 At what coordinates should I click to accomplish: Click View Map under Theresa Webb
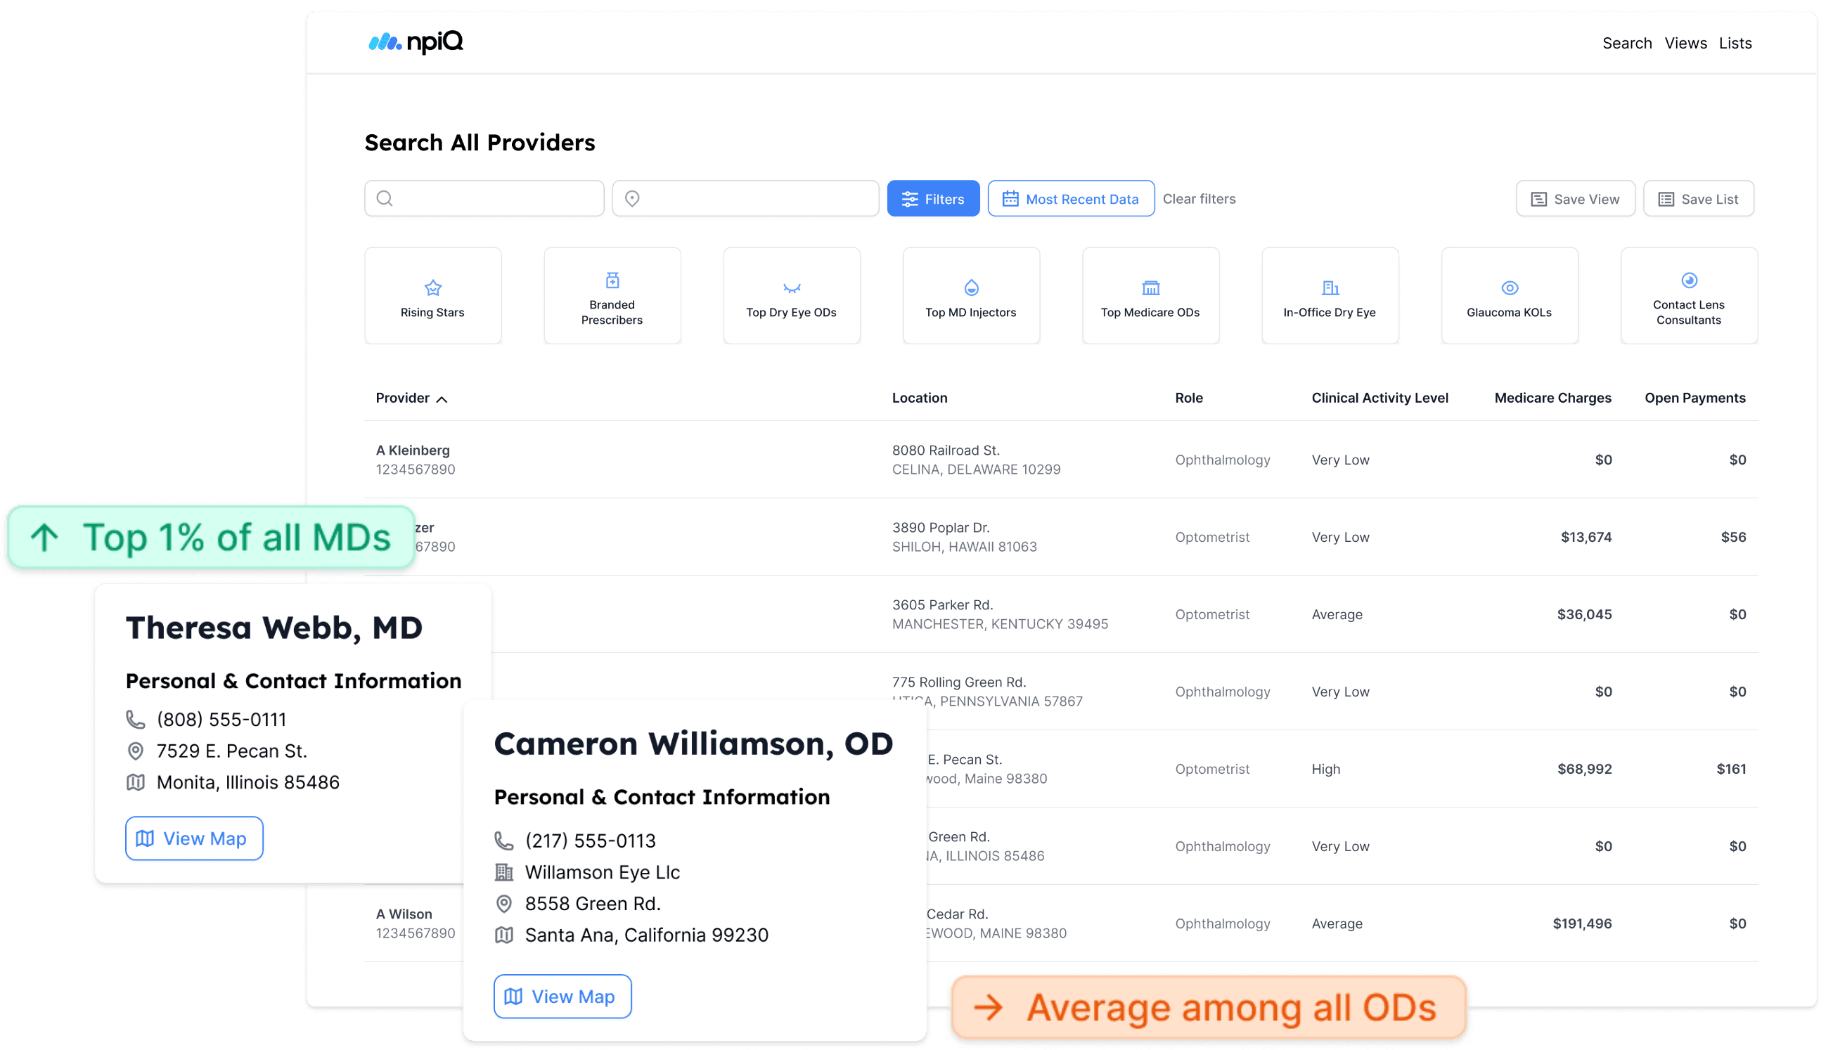tap(194, 838)
